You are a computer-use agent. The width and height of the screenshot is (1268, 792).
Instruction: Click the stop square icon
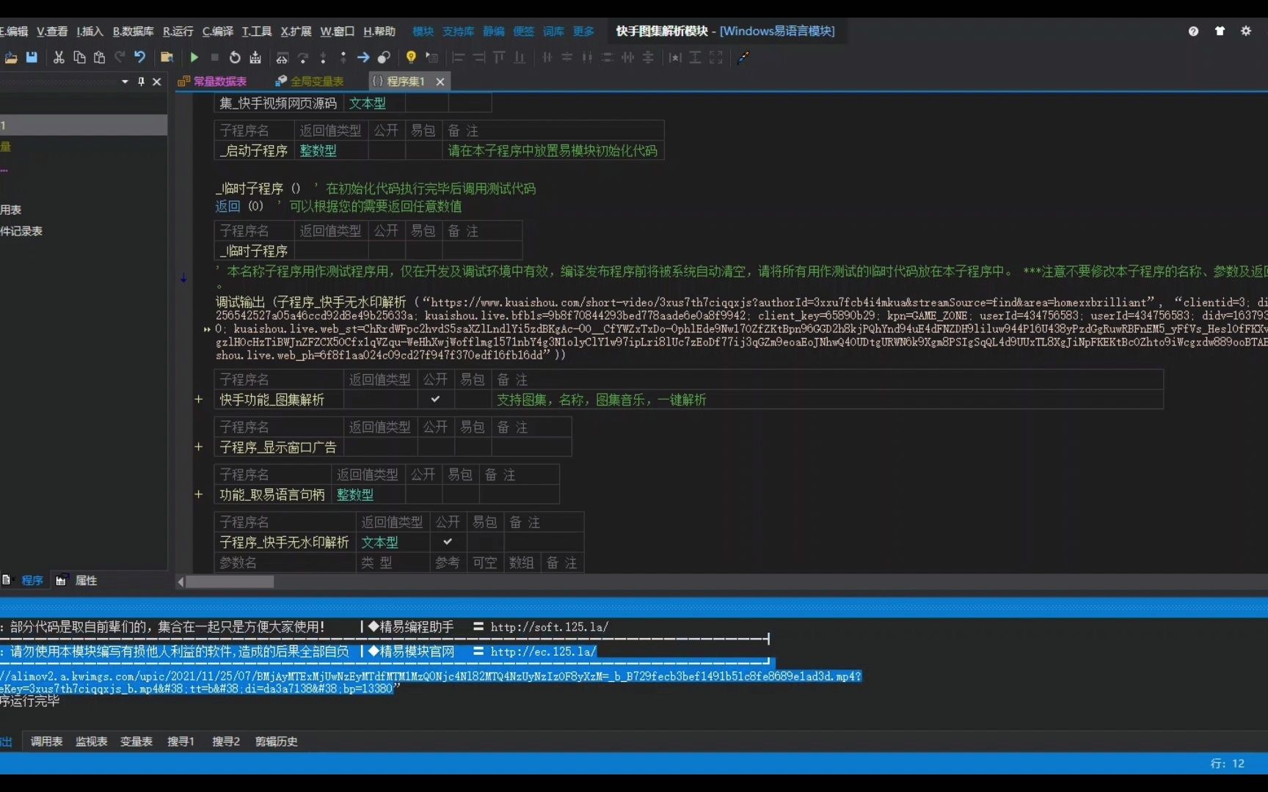click(x=214, y=57)
